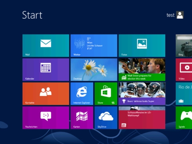
Task: Switch to the Desktop tile
Action: pos(94,70)
